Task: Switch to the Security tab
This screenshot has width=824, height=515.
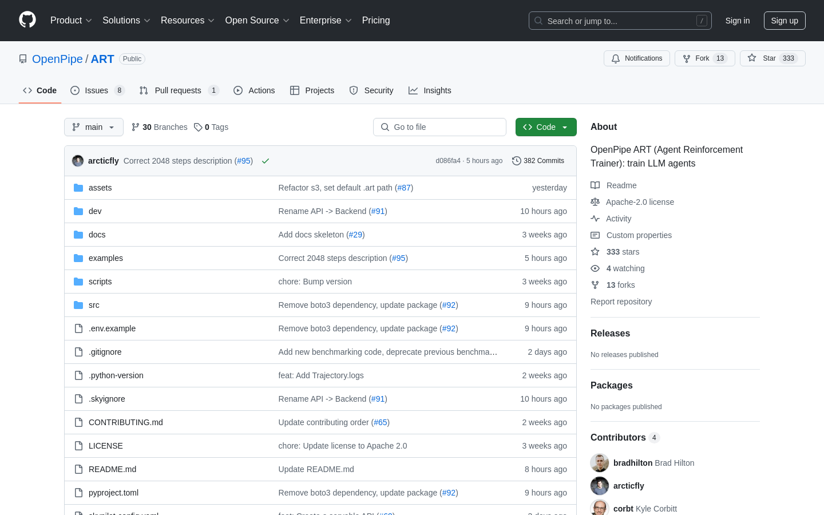Action: point(371,90)
